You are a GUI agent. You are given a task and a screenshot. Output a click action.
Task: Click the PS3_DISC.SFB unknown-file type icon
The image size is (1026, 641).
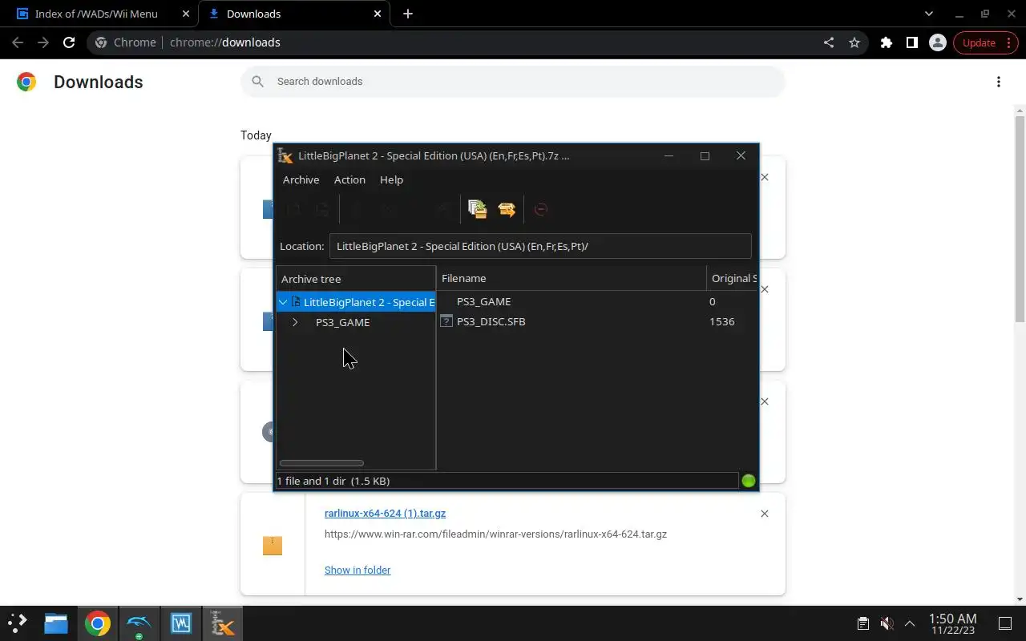[446, 321]
